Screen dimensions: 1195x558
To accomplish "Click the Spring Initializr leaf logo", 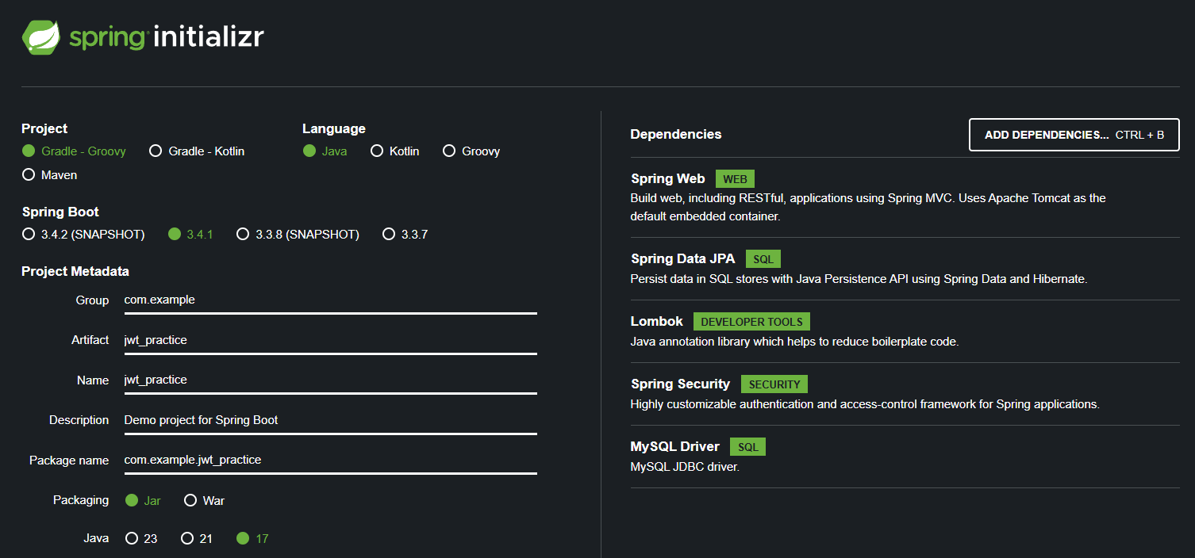I will pyautogui.click(x=42, y=37).
